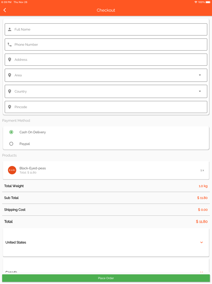Expand the United States section
This screenshot has height=284, width=212.
tap(201, 242)
